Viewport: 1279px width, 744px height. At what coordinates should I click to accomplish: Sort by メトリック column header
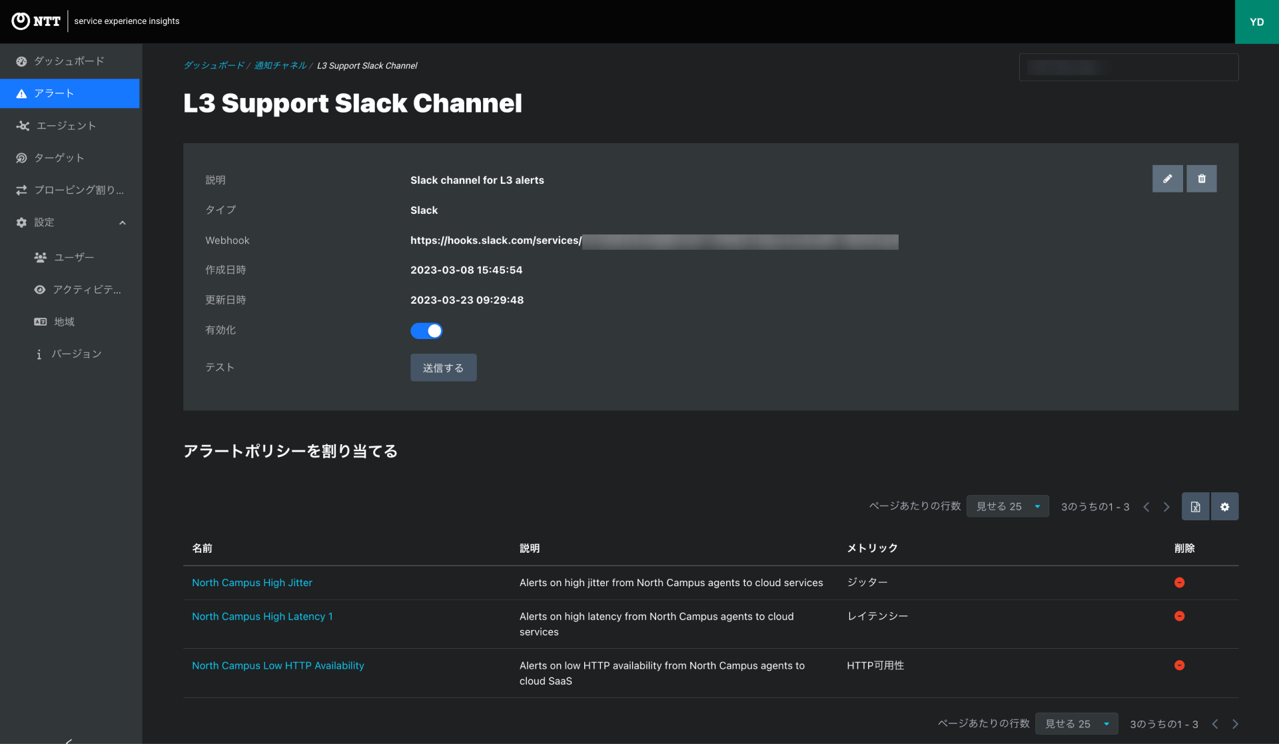pos(872,548)
